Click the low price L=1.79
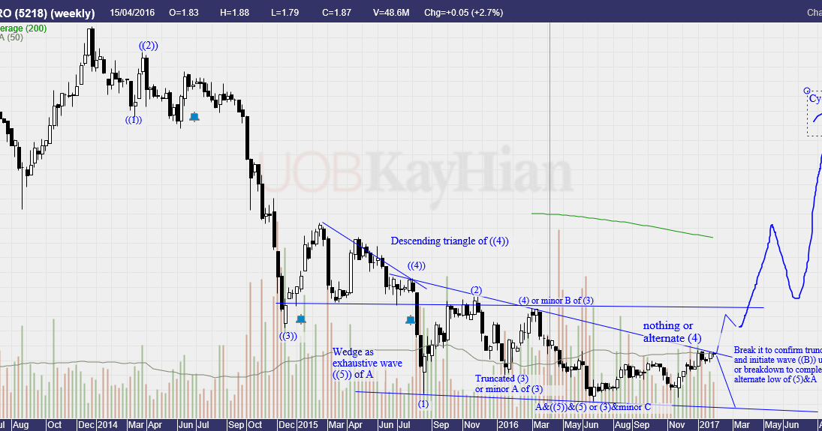The height and width of the screenshot is (431, 822). click(x=285, y=13)
